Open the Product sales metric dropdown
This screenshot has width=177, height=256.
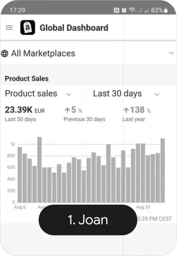68,94
